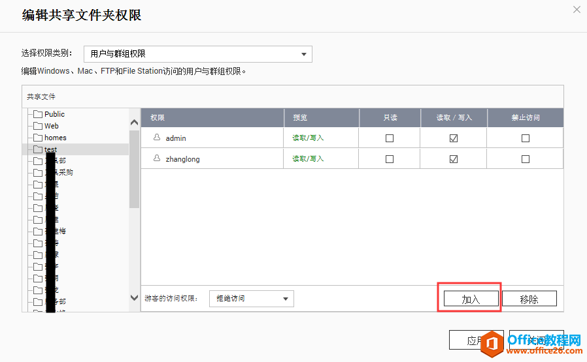The width and height of the screenshot is (587, 362).
Task: Click the zhanglong user icon
Action: click(157, 158)
